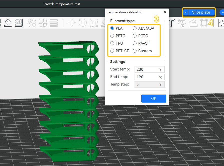Activate the Move tool
Viewport: 224px width, 166px height.
tap(72, 23)
